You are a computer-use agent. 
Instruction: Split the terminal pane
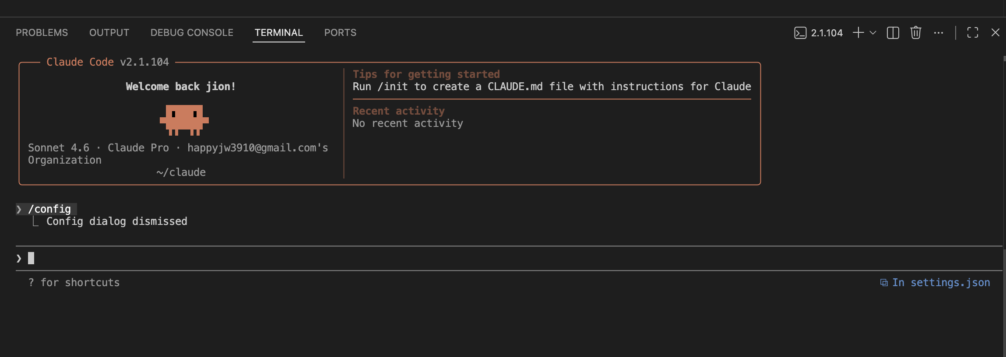[x=893, y=33]
